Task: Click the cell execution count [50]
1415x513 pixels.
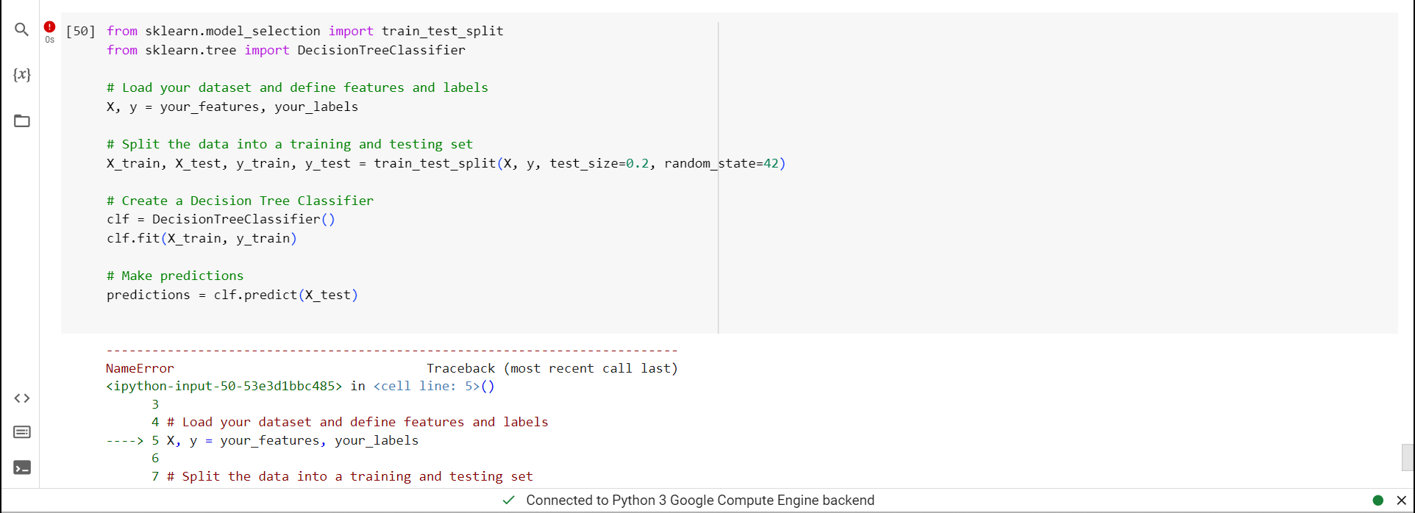Action: (80, 31)
